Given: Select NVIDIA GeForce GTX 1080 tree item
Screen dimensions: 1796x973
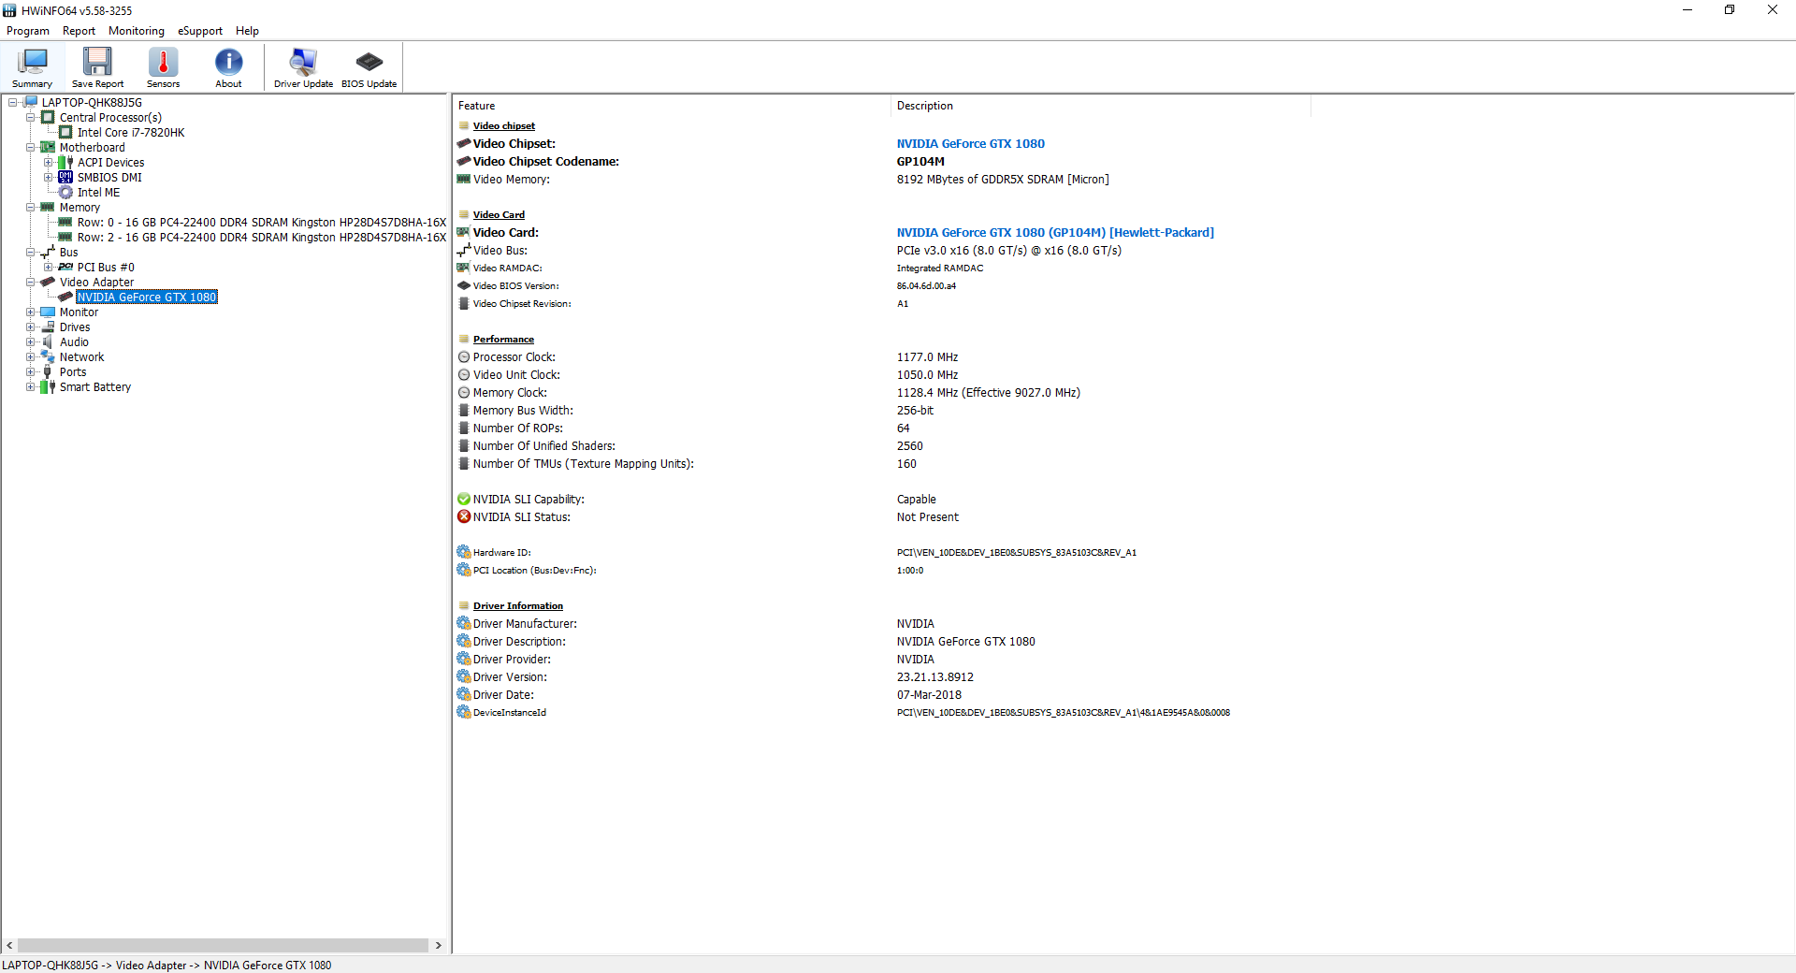Looking at the screenshot, I should coord(147,298).
